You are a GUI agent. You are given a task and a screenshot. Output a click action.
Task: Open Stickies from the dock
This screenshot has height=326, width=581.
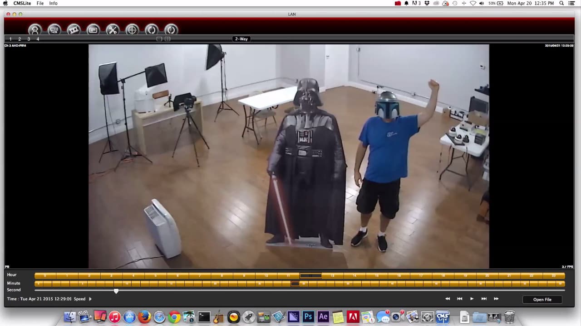pyautogui.click(x=338, y=316)
